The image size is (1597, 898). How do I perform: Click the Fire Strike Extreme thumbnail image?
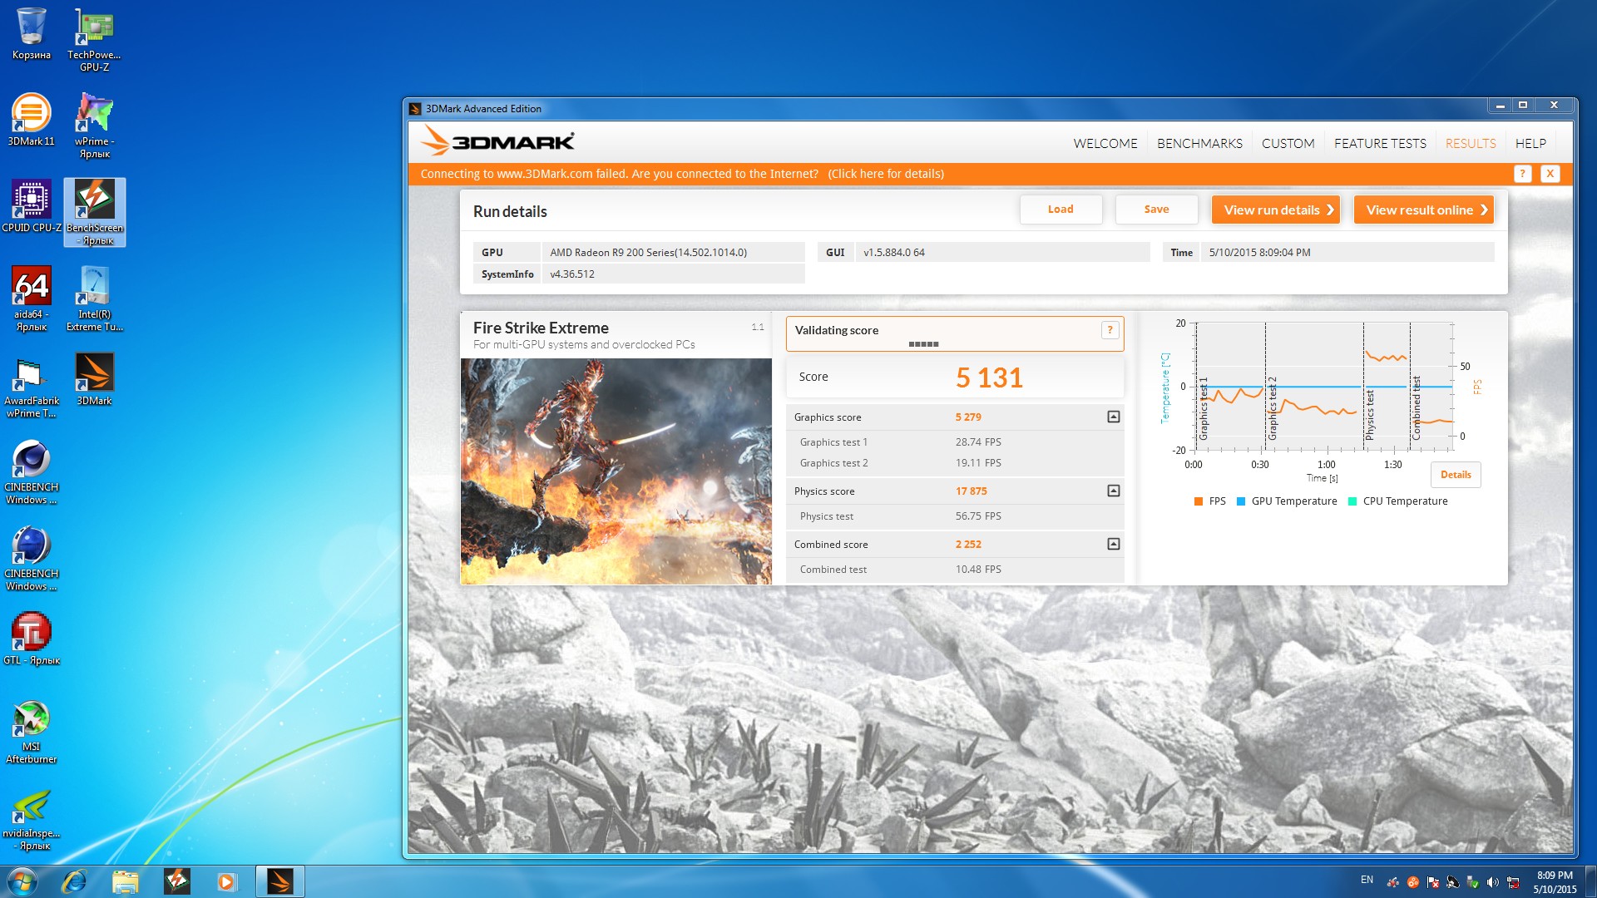tap(616, 471)
